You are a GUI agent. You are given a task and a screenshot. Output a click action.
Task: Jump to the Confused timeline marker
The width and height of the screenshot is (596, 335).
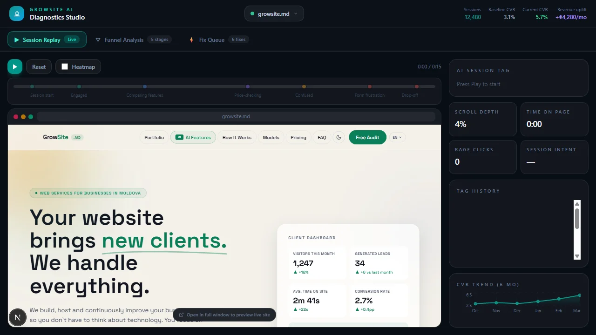point(304,87)
